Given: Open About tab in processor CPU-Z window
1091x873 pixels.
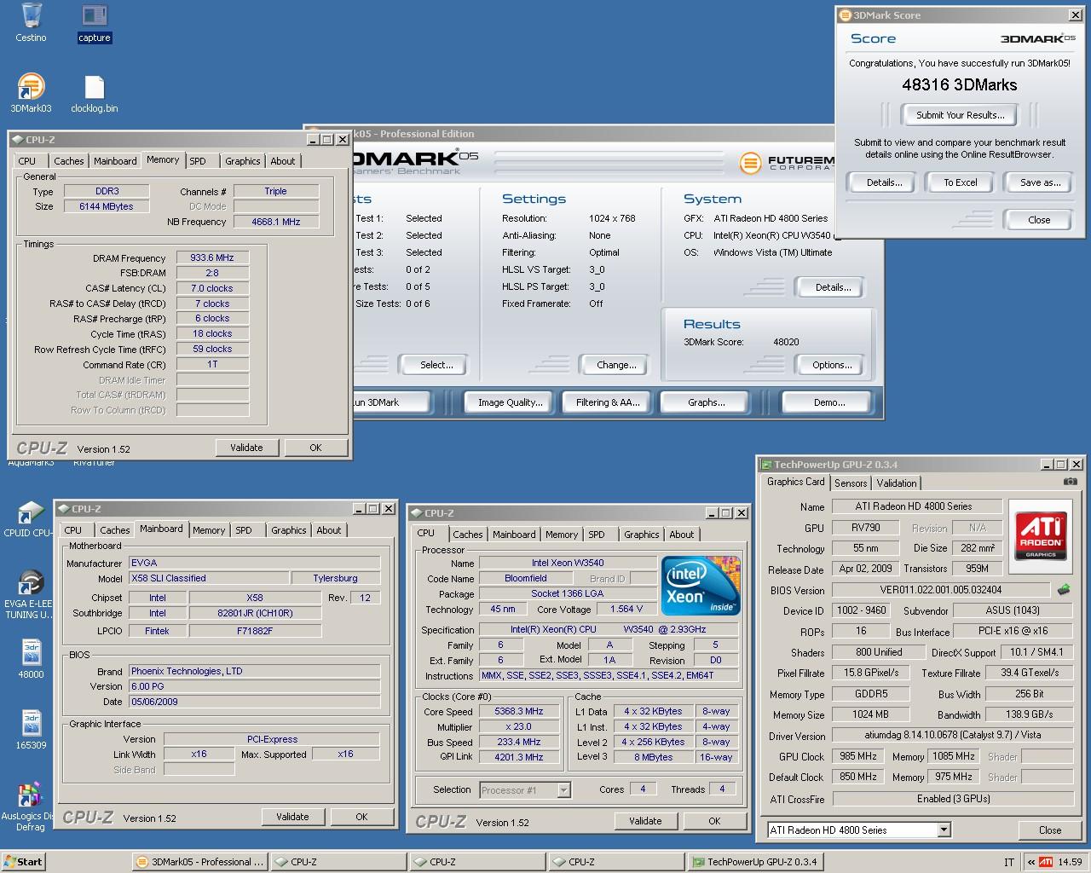Looking at the screenshot, I should tap(681, 535).
